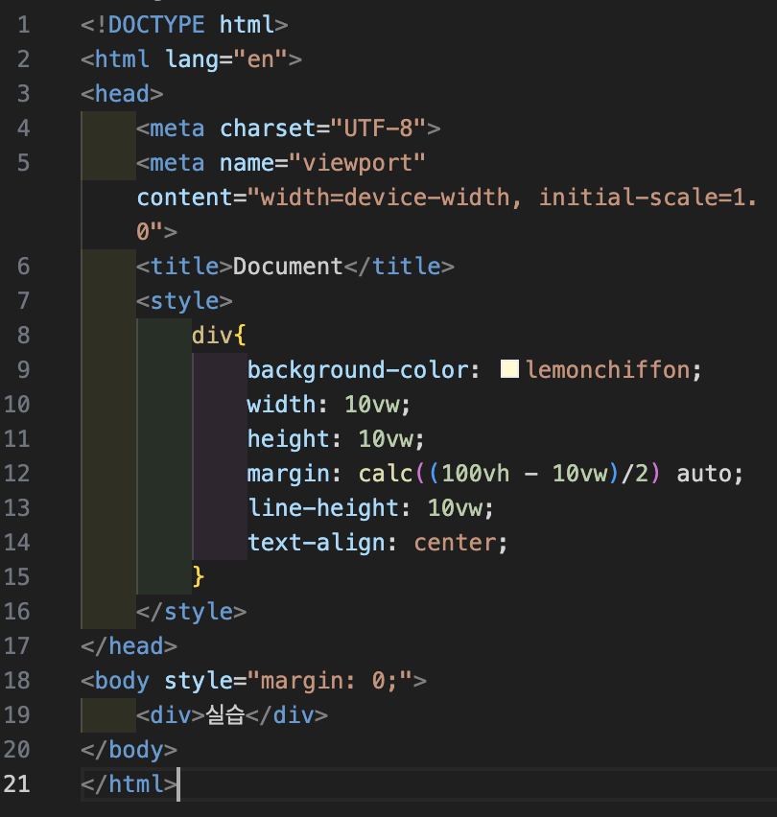Click line number 12 in gutter

click(16, 473)
